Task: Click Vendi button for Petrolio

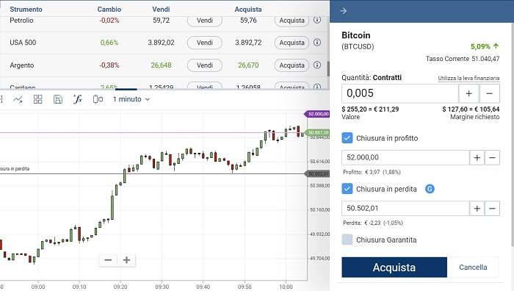Action: [205, 21]
